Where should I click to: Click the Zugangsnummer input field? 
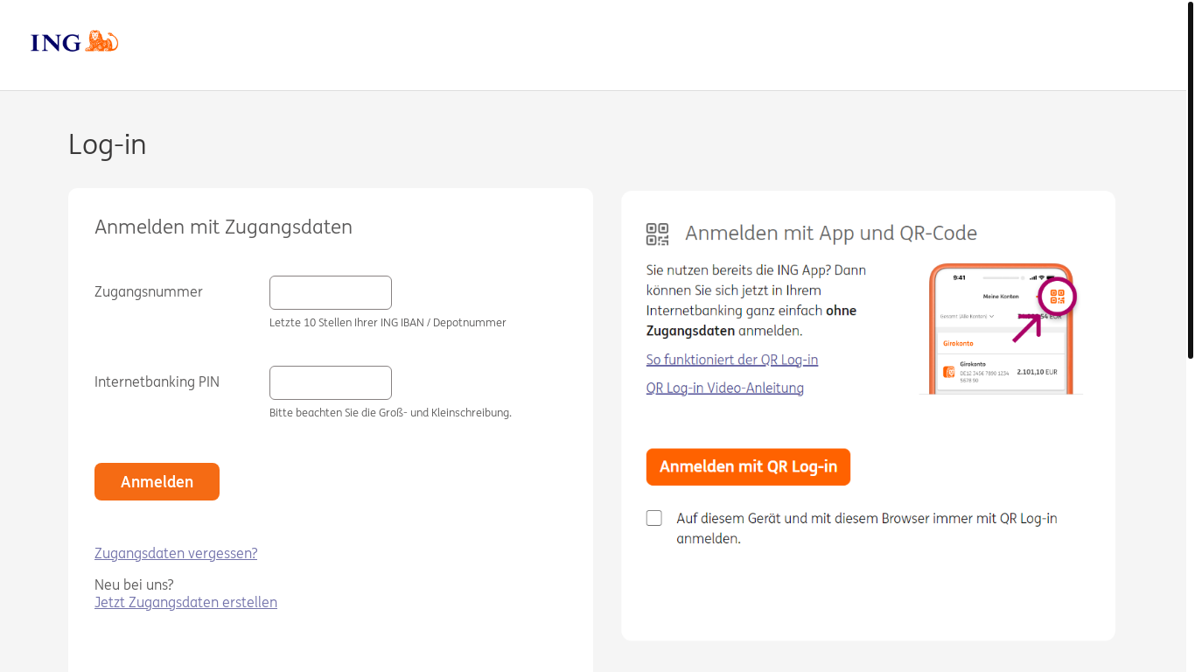tap(331, 292)
